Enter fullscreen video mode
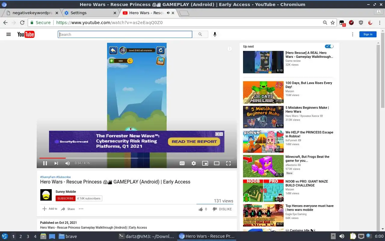The image size is (385, 241). point(228,163)
